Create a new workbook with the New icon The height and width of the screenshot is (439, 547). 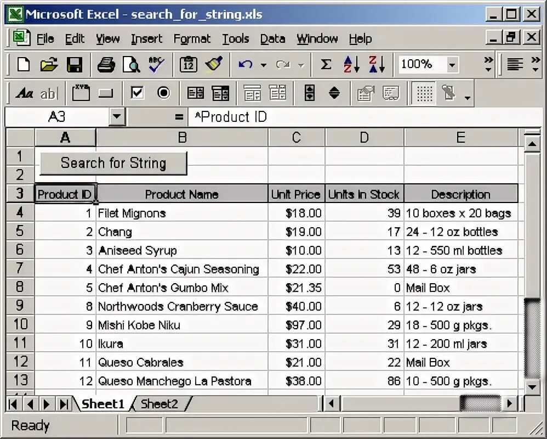coord(23,65)
